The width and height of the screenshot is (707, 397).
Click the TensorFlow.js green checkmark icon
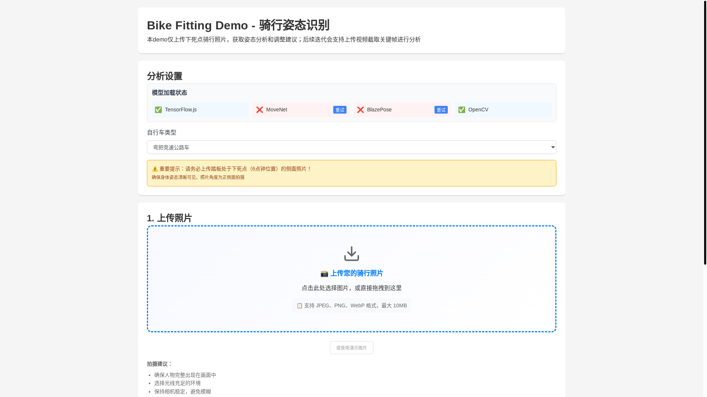pos(158,110)
